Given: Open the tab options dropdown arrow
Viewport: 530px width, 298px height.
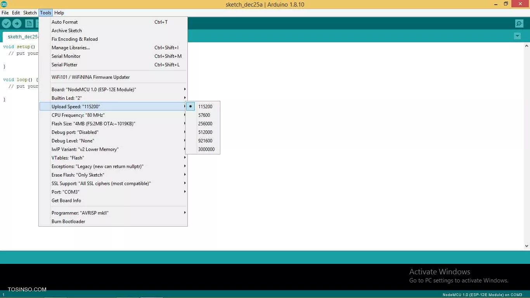Looking at the screenshot, I should [517, 36].
